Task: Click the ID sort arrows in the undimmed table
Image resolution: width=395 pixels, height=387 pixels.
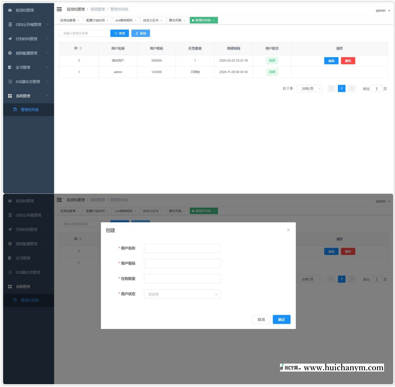Action: 81,48
